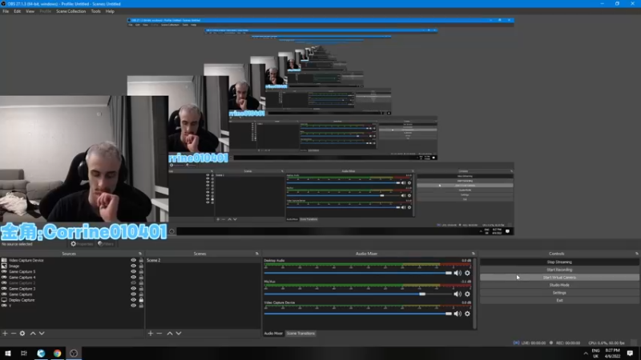Open Help menu
This screenshot has height=360, width=641.
click(x=110, y=11)
